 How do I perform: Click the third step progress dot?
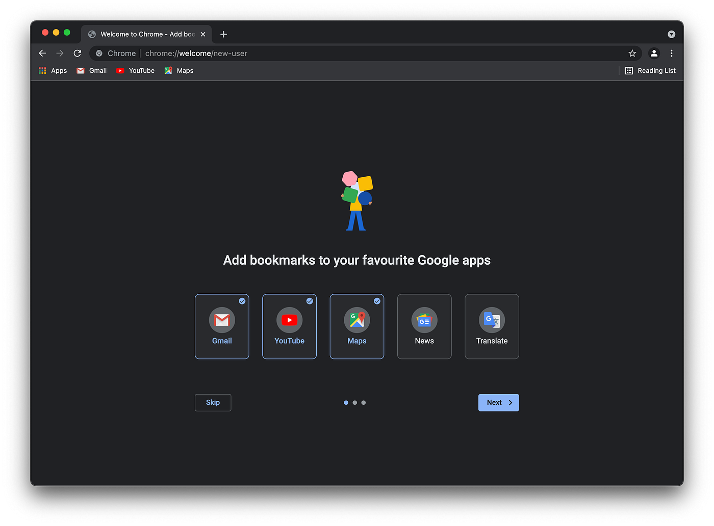pos(364,403)
